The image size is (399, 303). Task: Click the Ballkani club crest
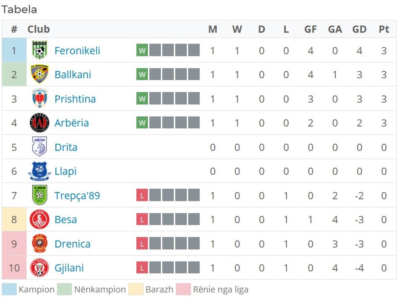pyautogui.click(x=39, y=75)
